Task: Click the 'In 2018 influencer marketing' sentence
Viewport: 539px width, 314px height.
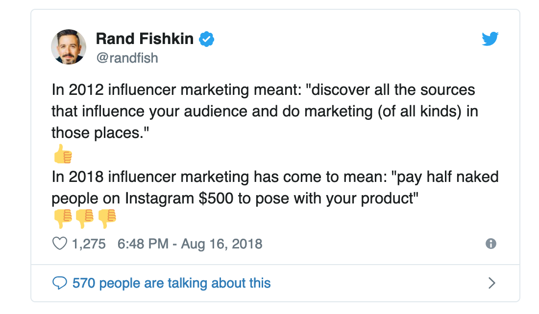Action: coord(274,177)
